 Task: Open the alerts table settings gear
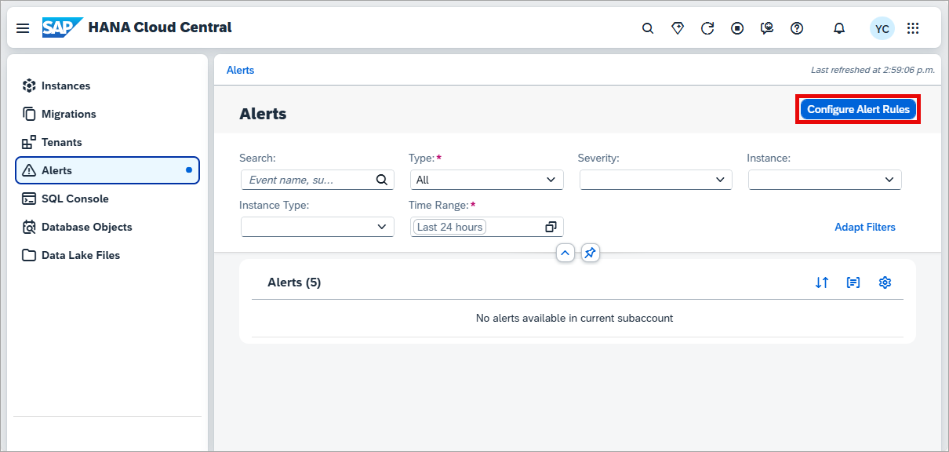pyautogui.click(x=885, y=282)
